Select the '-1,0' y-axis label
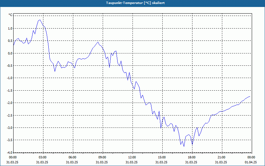265x166 pixels. tap(10, 78)
